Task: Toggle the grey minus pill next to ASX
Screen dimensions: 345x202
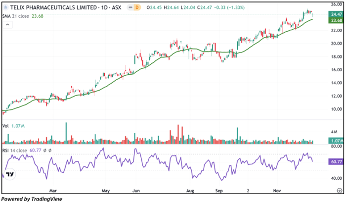Action: point(130,7)
